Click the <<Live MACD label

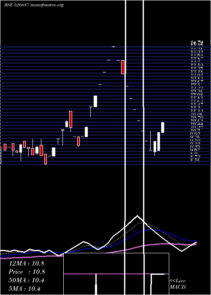pyautogui.click(x=178, y=284)
